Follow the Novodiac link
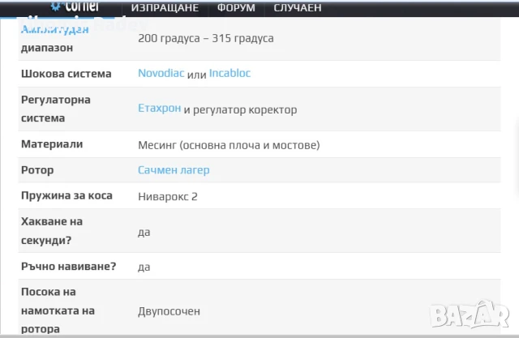This screenshot has width=519, height=338. tap(161, 74)
